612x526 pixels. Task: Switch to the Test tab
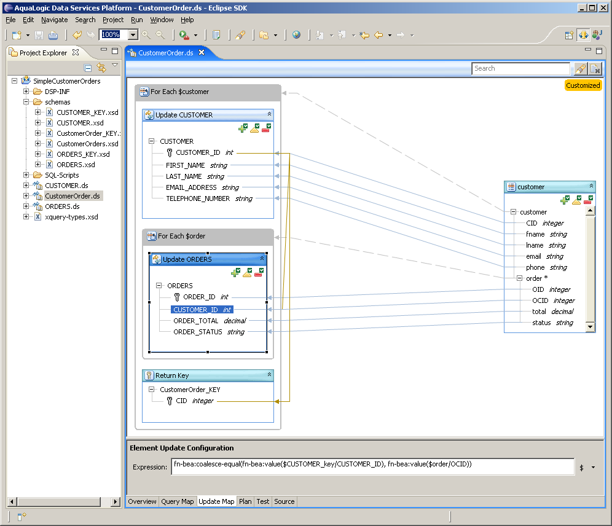click(x=262, y=501)
